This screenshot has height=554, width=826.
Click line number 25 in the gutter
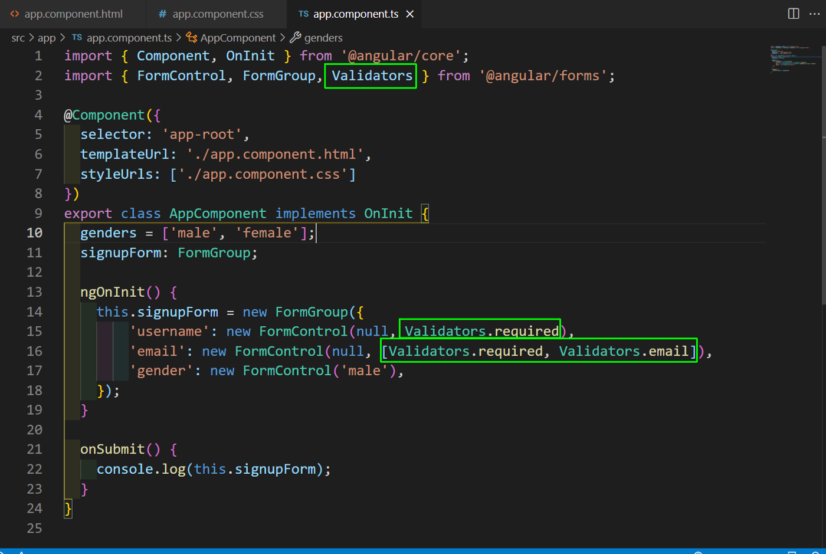click(x=35, y=528)
